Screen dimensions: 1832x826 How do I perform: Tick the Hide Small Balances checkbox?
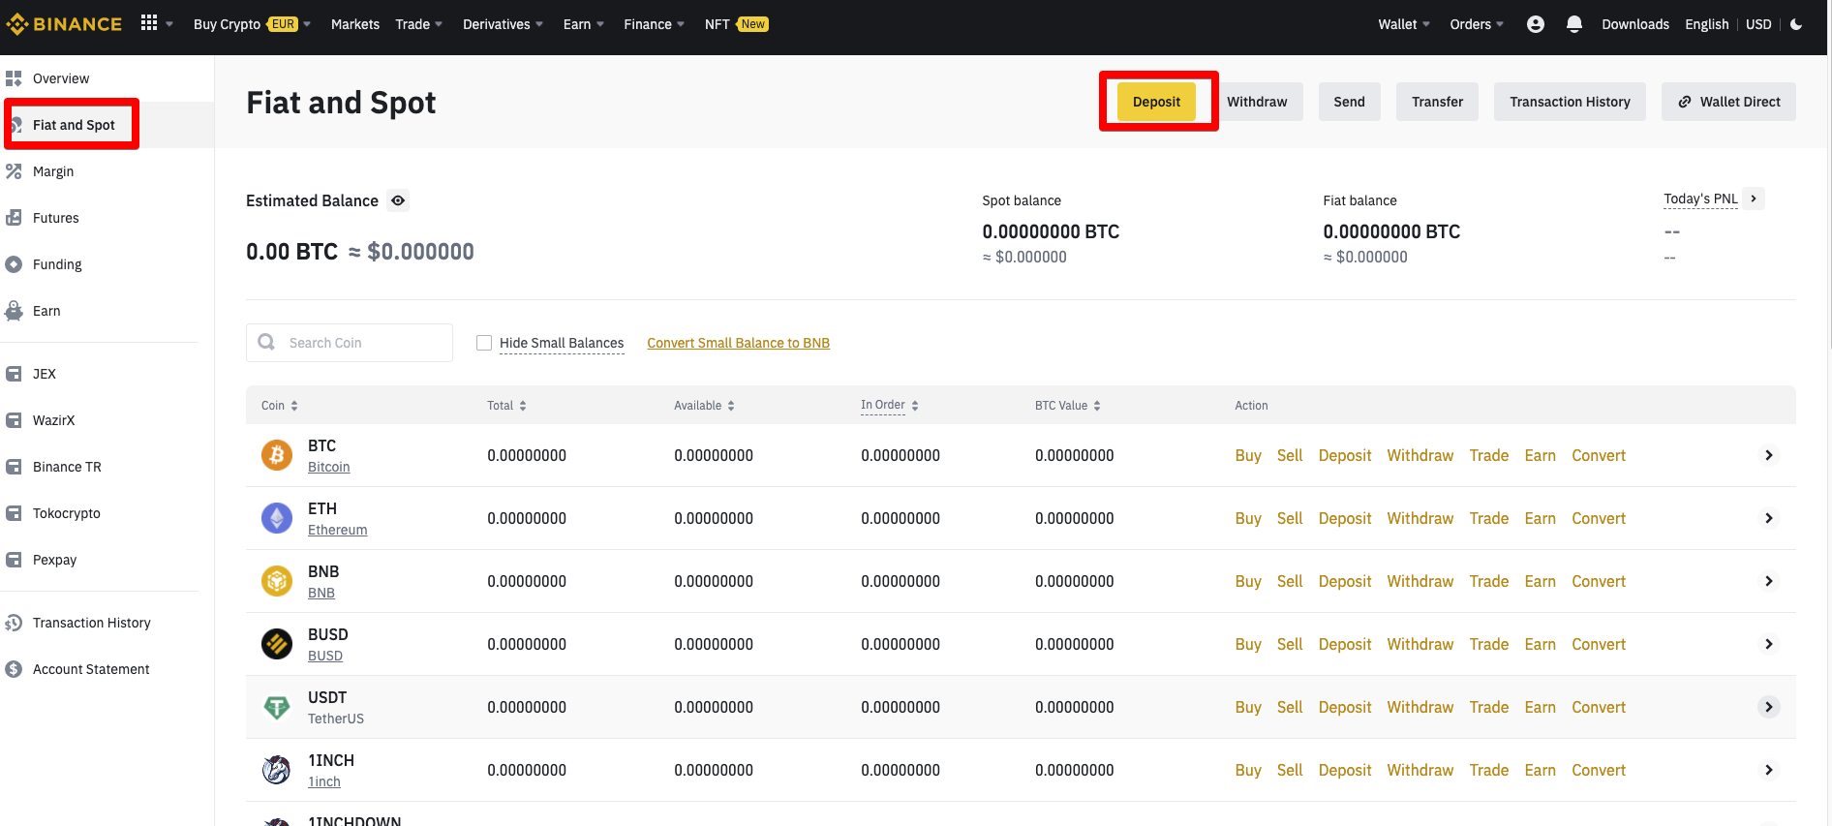pyautogui.click(x=484, y=343)
